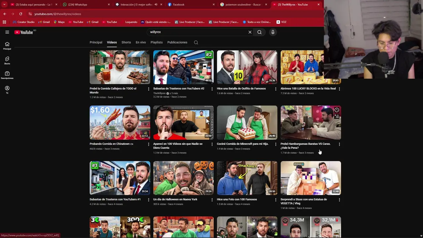Add hamburguesas video to Watch Later
Screen dimensions: 423x238
click(x=336, y=110)
